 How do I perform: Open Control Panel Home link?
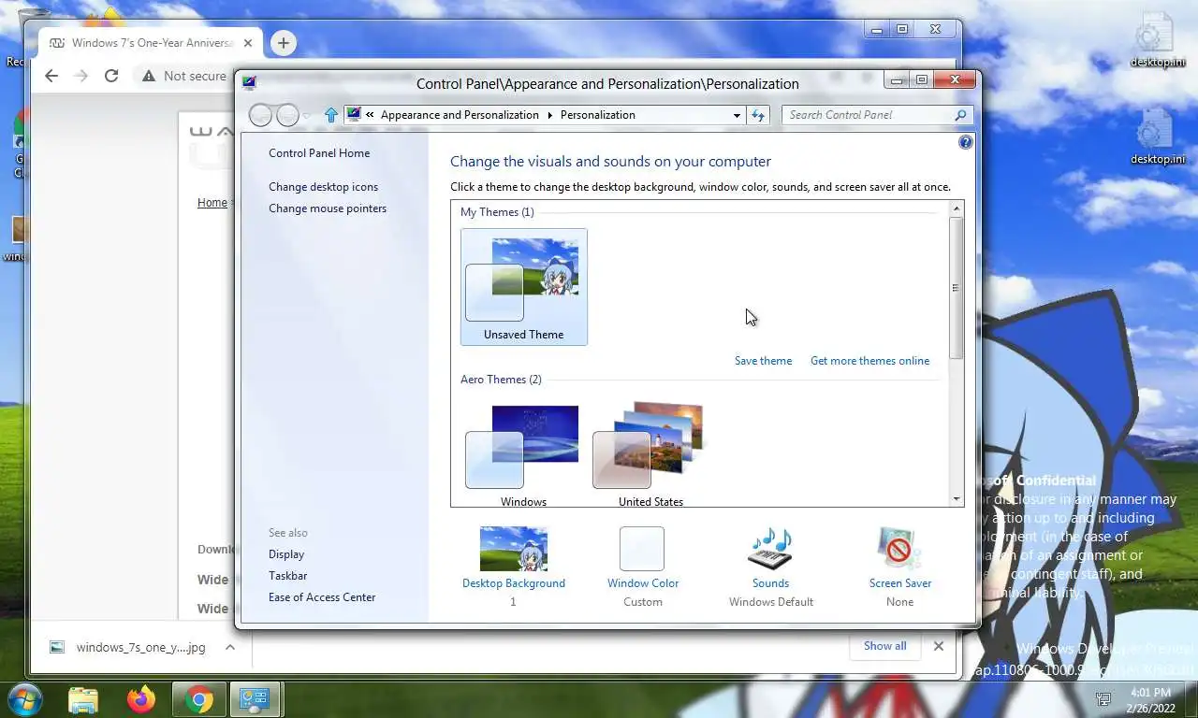pos(319,153)
